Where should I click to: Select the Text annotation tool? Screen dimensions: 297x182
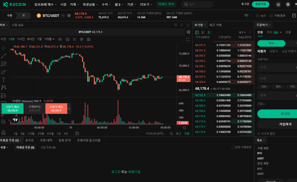4,80
